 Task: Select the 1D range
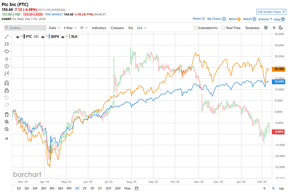[19, 188]
